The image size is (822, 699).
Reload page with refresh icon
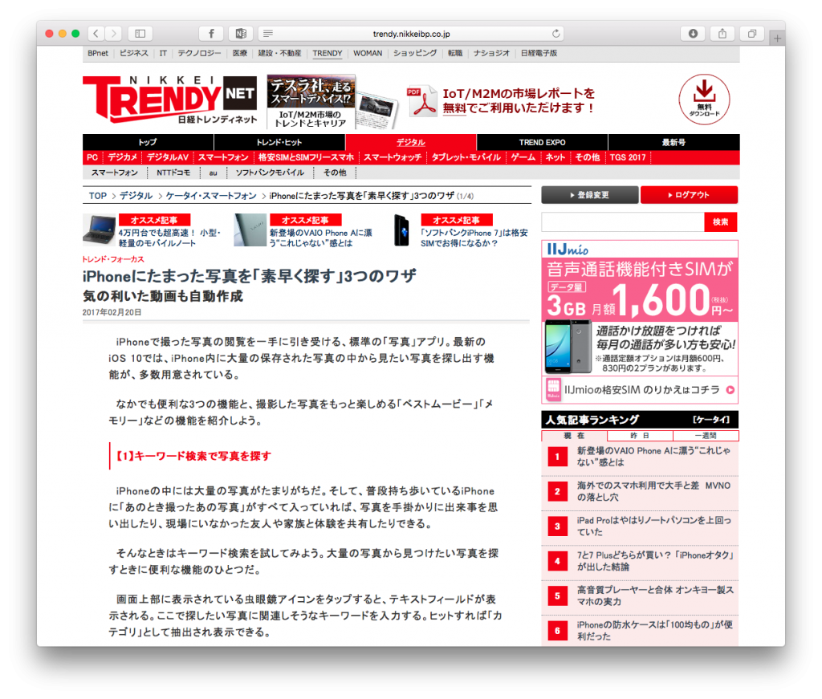tap(555, 34)
